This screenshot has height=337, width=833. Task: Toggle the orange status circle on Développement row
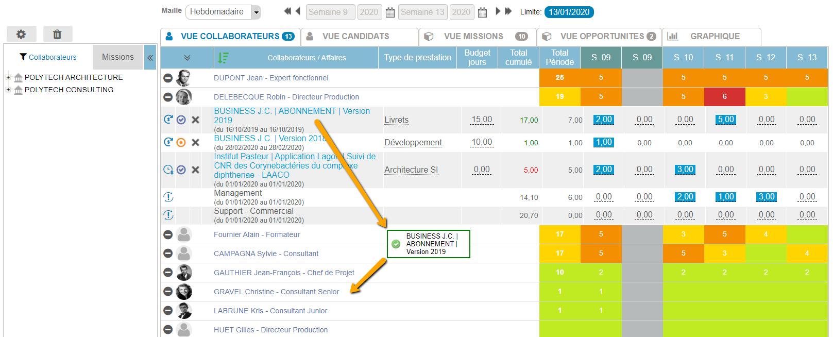point(181,142)
